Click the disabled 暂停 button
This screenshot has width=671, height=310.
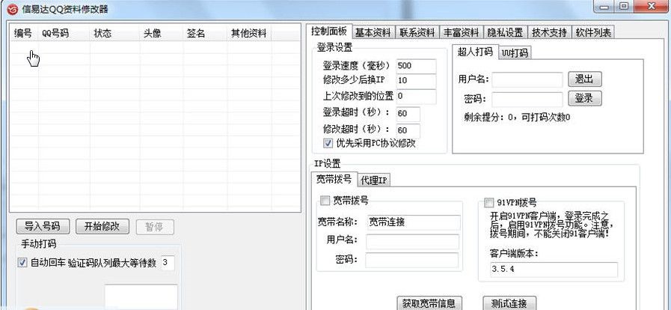point(155,227)
